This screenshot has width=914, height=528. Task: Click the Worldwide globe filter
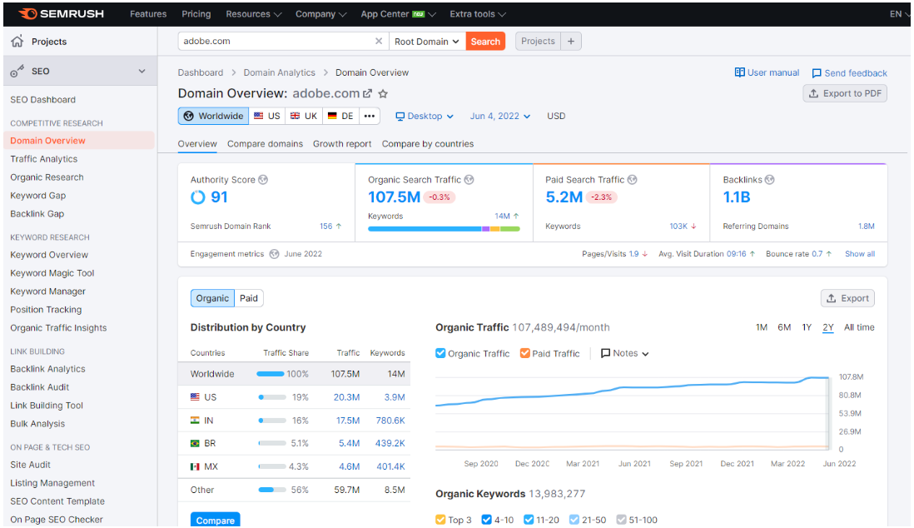click(213, 116)
